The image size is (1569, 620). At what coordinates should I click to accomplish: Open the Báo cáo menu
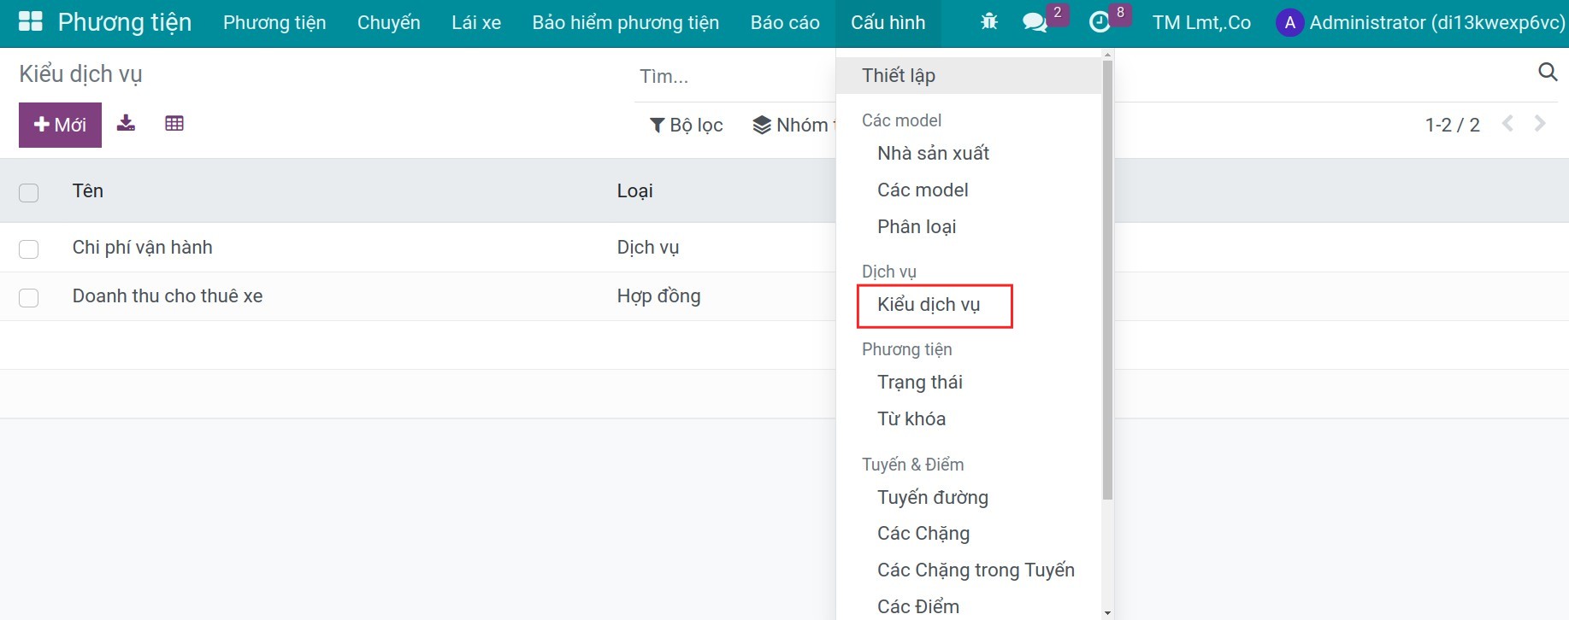tap(785, 22)
